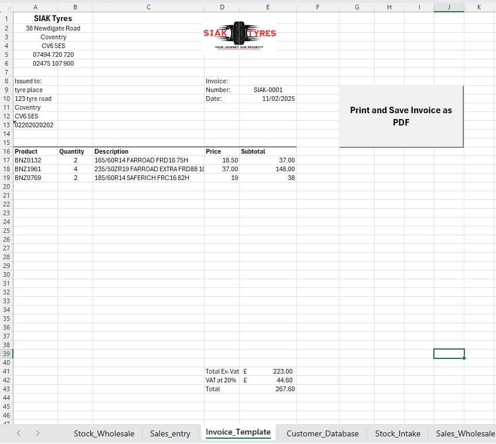Viewport: 496px width, 444px height.
Task: Click the right sheet navigation arrow
Action: tap(37, 433)
